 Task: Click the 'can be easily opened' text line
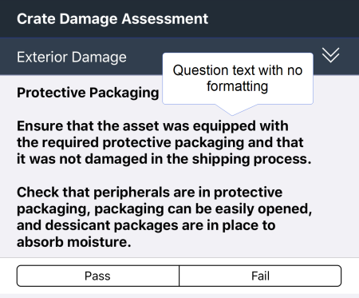click(164, 209)
